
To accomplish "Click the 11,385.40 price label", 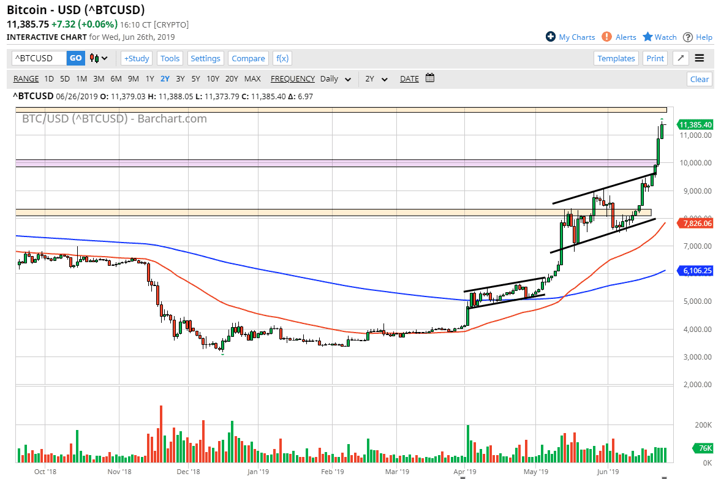I will tap(695, 124).
